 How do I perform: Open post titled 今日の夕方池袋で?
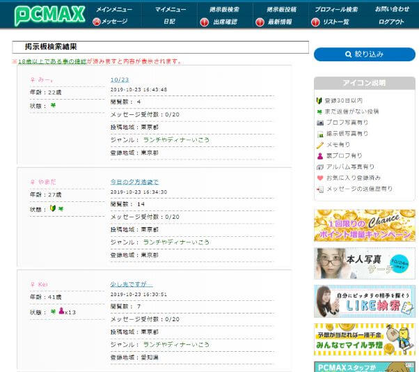(x=135, y=182)
